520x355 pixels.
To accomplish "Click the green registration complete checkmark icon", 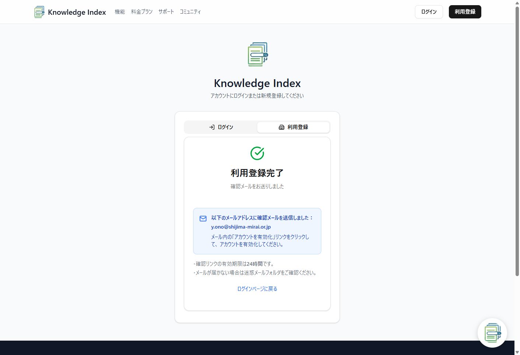I will pyautogui.click(x=257, y=153).
